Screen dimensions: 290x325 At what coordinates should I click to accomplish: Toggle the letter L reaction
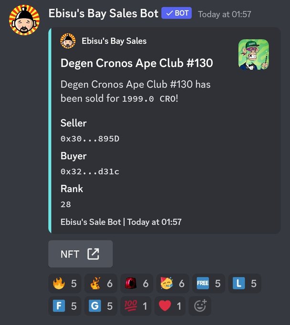(245, 283)
